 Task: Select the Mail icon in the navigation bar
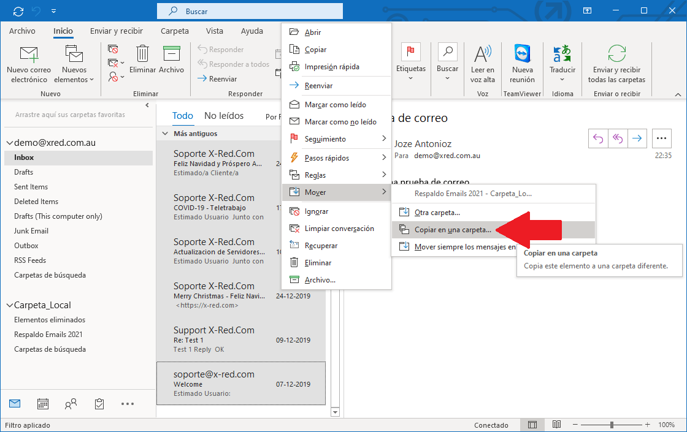click(x=14, y=403)
